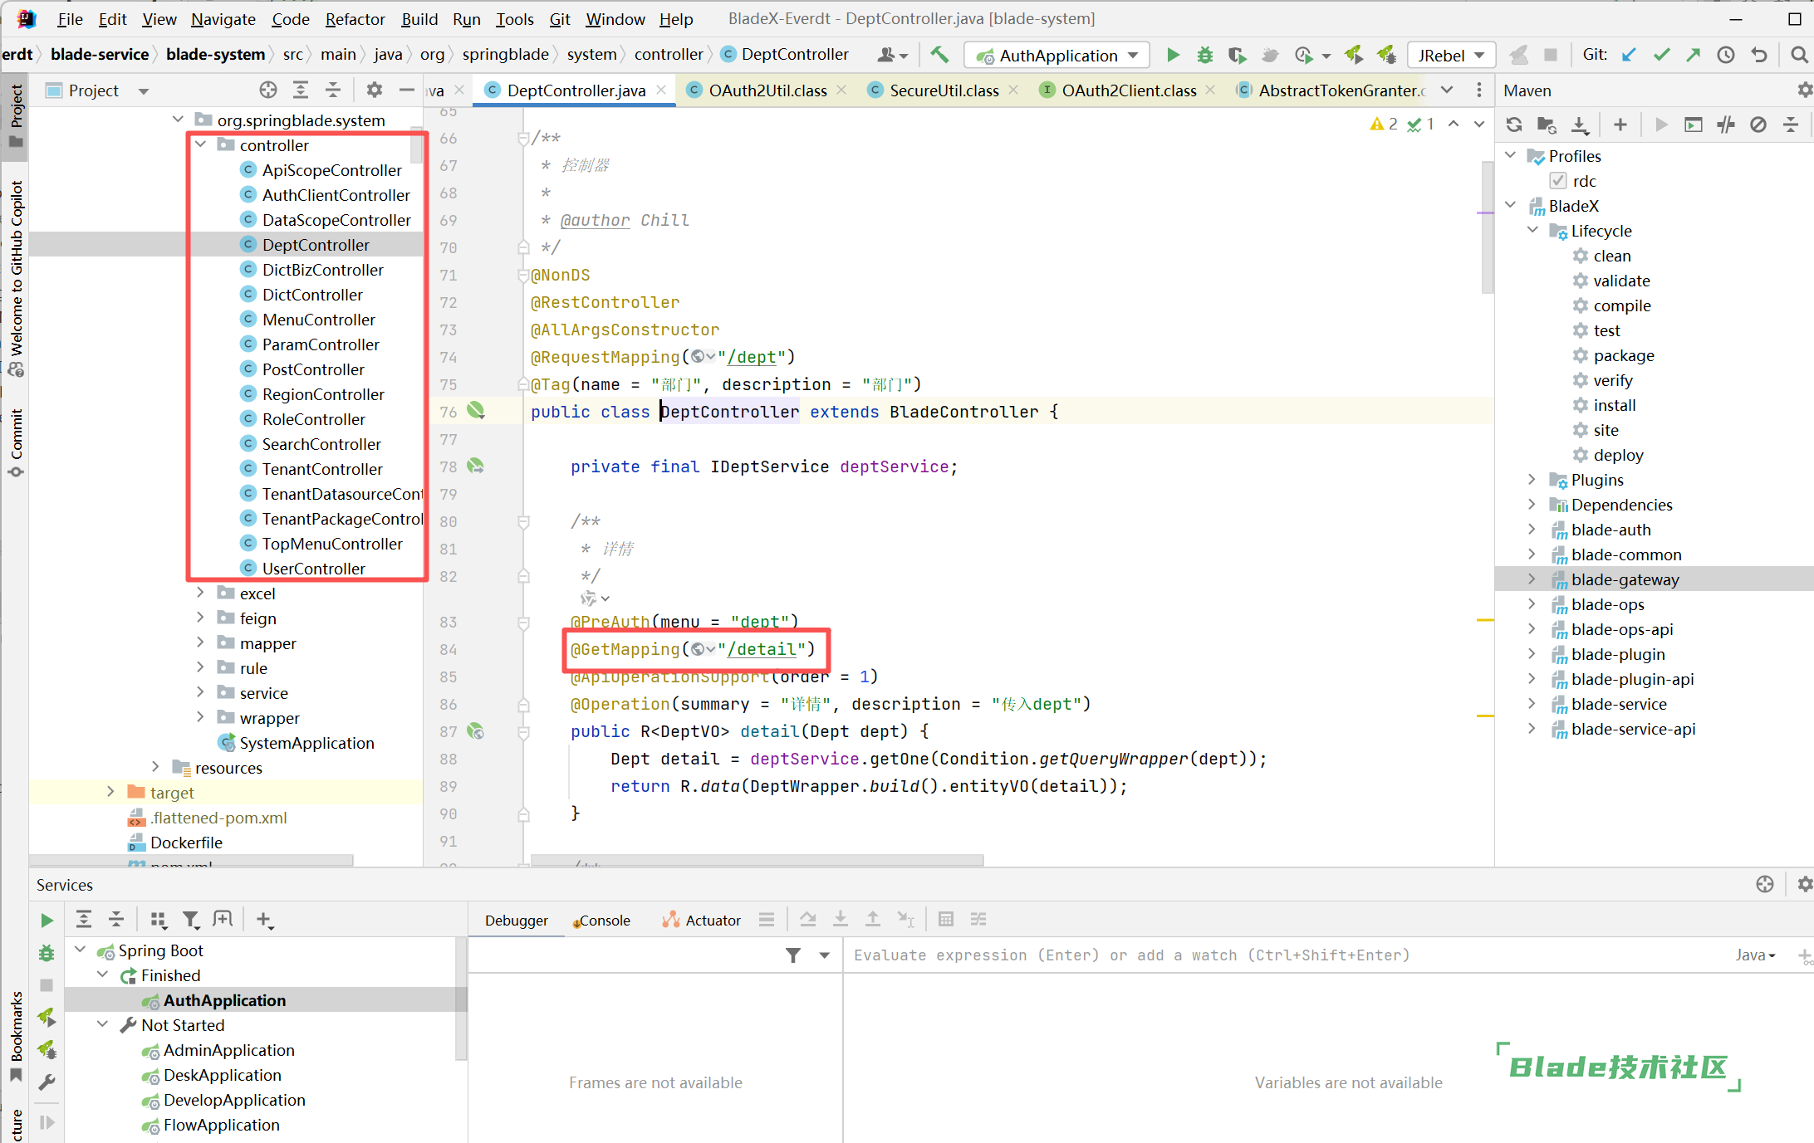The image size is (1814, 1143).
Task: Open the Actuator tab
Action: pyautogui.click(x=702, y=920)
